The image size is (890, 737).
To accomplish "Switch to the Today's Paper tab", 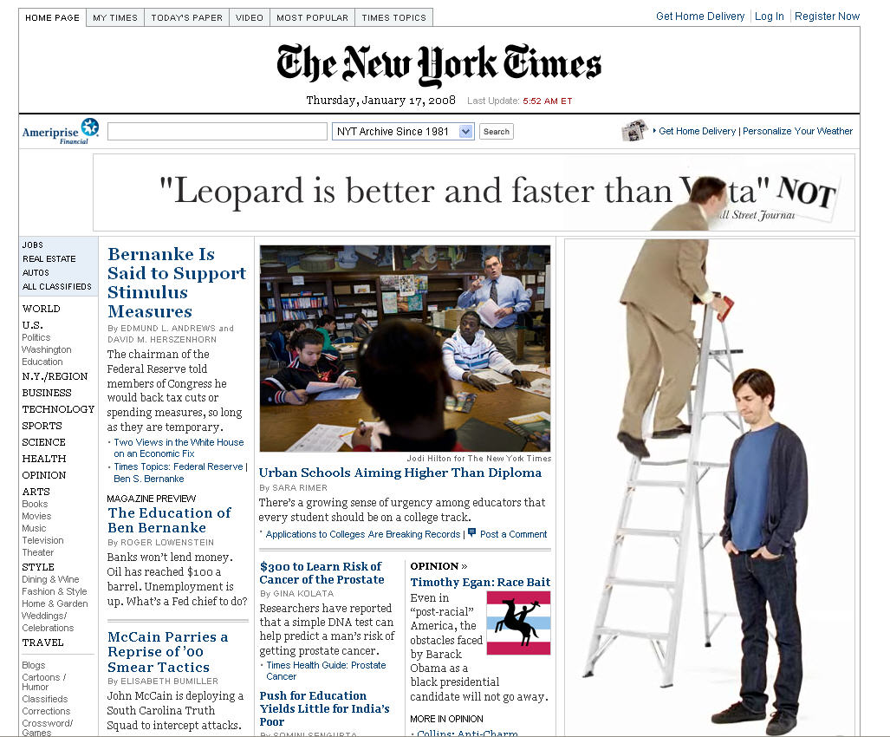I will 186,17.
